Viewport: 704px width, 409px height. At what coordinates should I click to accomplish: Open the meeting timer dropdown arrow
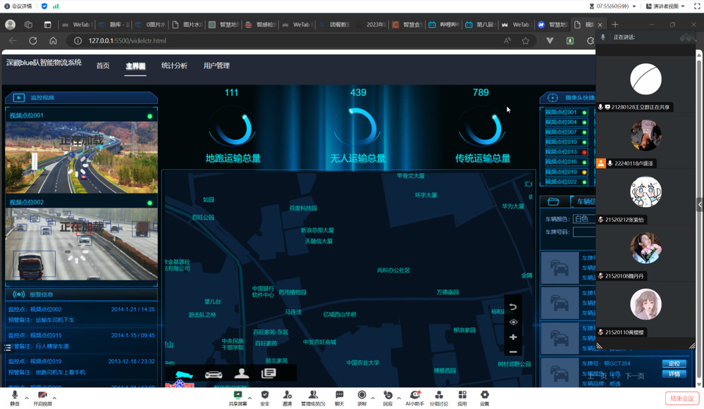click(634, 6)
